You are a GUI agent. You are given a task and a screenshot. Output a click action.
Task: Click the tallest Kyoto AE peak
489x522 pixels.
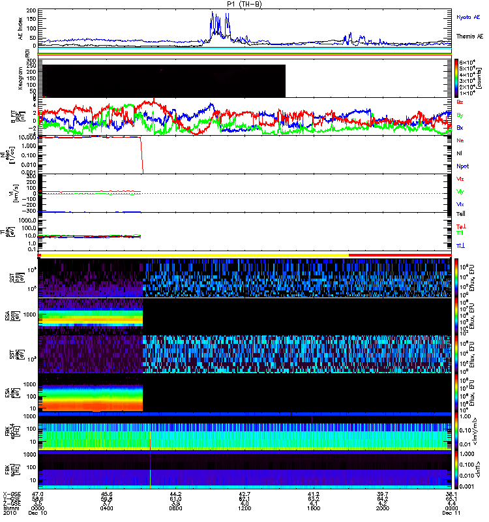click(213, 13)
